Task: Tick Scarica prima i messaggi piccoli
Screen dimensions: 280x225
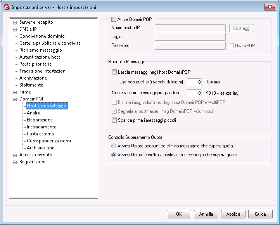Action: point(114,120)
